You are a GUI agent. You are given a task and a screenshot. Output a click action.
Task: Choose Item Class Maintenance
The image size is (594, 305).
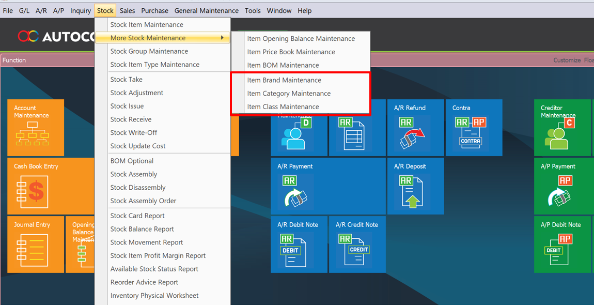301,106
